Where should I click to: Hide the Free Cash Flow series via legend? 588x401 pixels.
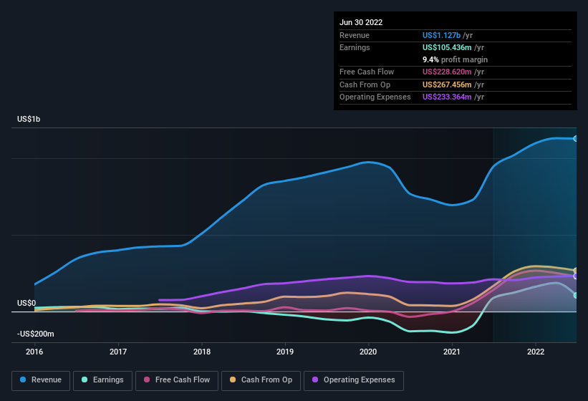point(178,380)
